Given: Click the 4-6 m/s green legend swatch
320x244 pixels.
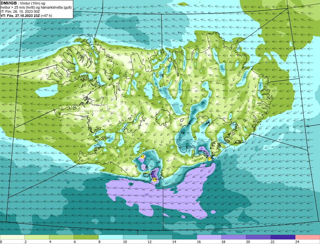Looking at the screenshot, I should pos(61,237).
